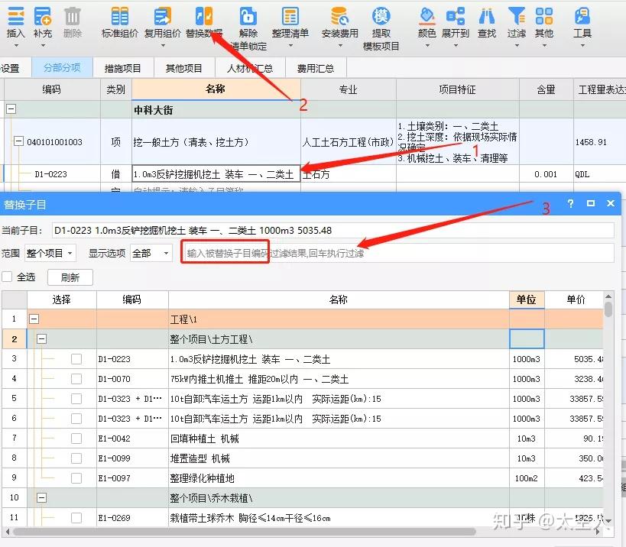Switch to the 人材机汇总 tab

(x=250, y=68)
